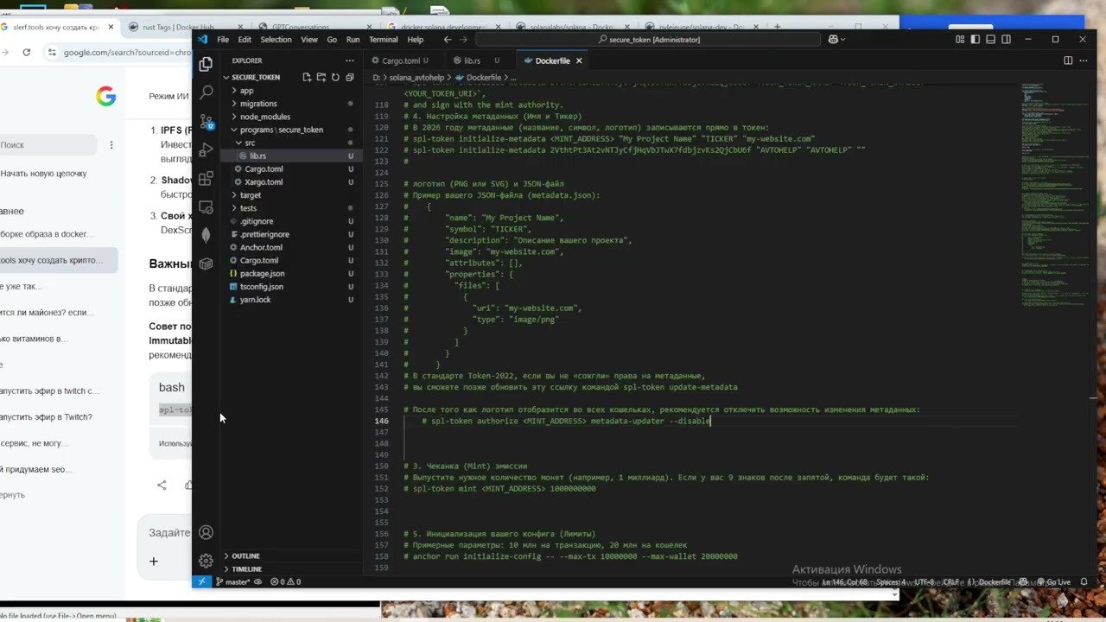Open the Search view in the activity bar
The image size is (1106, 622).
(x=206, y=92)
